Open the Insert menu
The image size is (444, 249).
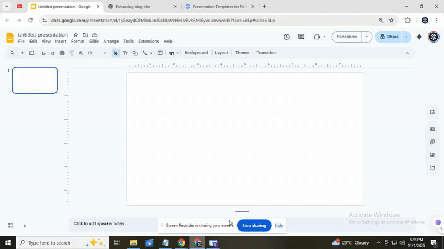tap(60, 42)
